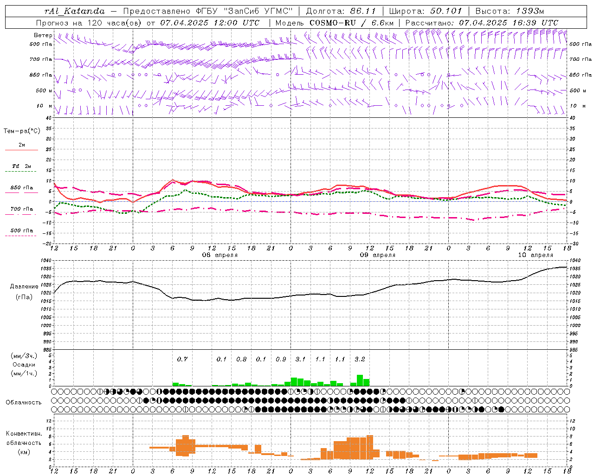Click the Широта: 50.101 value

pyautogui.click(x=426, y=11)
